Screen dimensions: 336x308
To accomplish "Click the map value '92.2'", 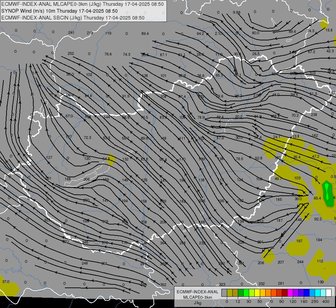I will tap(318, 219).
